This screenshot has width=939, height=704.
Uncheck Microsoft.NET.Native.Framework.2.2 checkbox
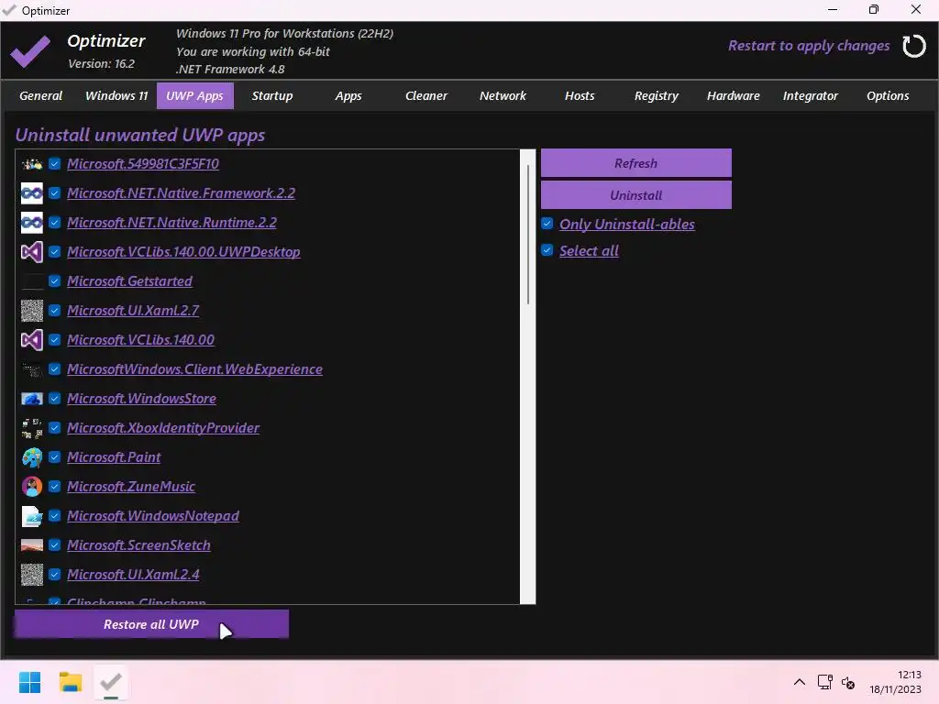click(54, 192)
